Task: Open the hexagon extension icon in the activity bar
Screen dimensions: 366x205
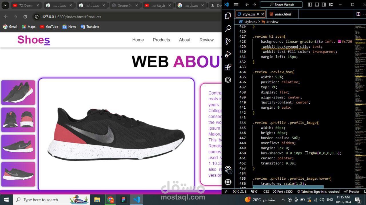Action: click(228, 80)
